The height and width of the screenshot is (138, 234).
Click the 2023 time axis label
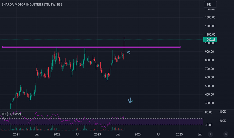(97, 134)
